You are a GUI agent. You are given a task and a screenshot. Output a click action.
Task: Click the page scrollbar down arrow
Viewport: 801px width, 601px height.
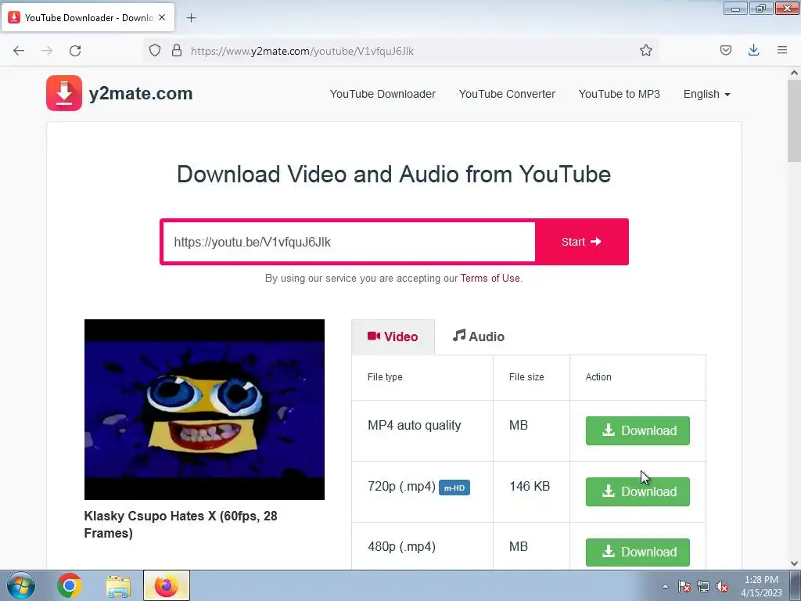pos(794,563)
